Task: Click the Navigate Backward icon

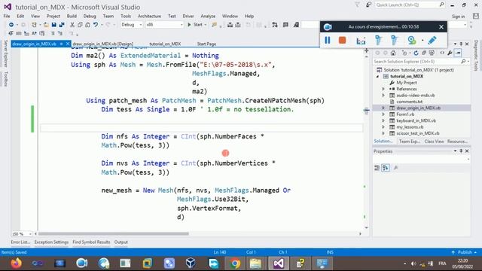Action: [11, 25]
